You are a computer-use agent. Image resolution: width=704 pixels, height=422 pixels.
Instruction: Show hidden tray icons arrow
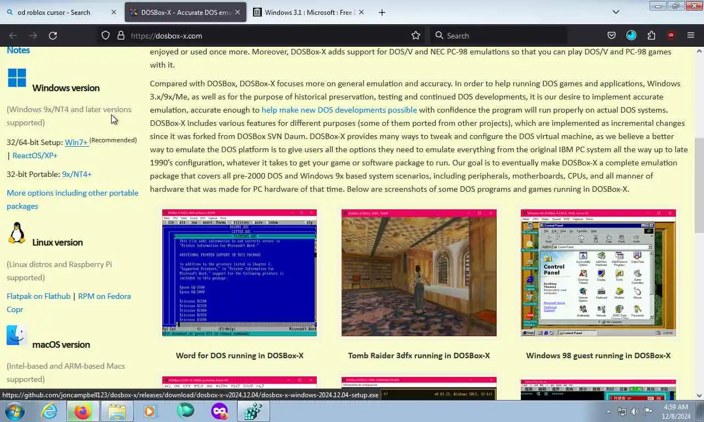[608, 412]
